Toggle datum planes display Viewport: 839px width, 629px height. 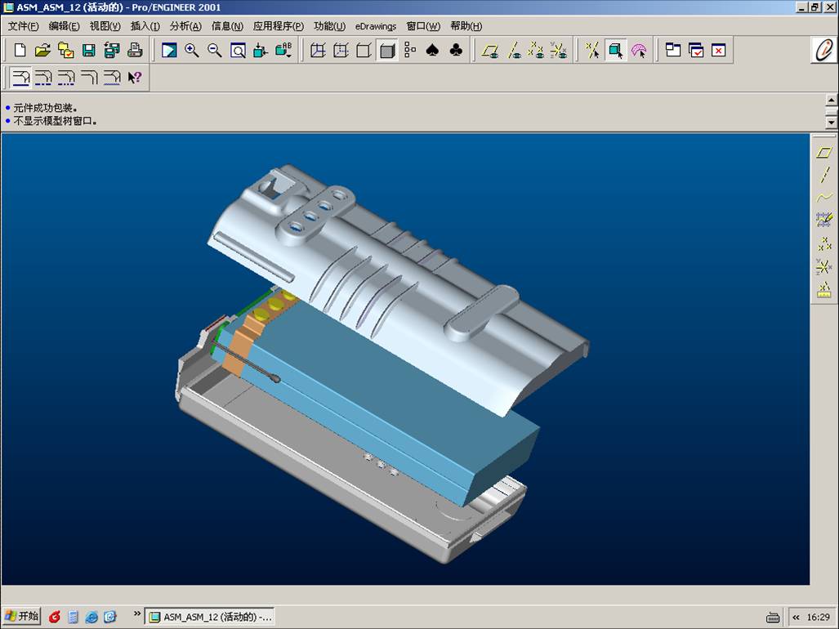tap(490, 51)
